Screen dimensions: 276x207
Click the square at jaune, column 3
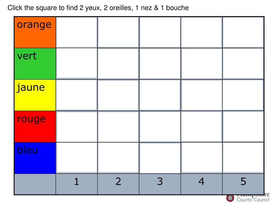point(160,95)
